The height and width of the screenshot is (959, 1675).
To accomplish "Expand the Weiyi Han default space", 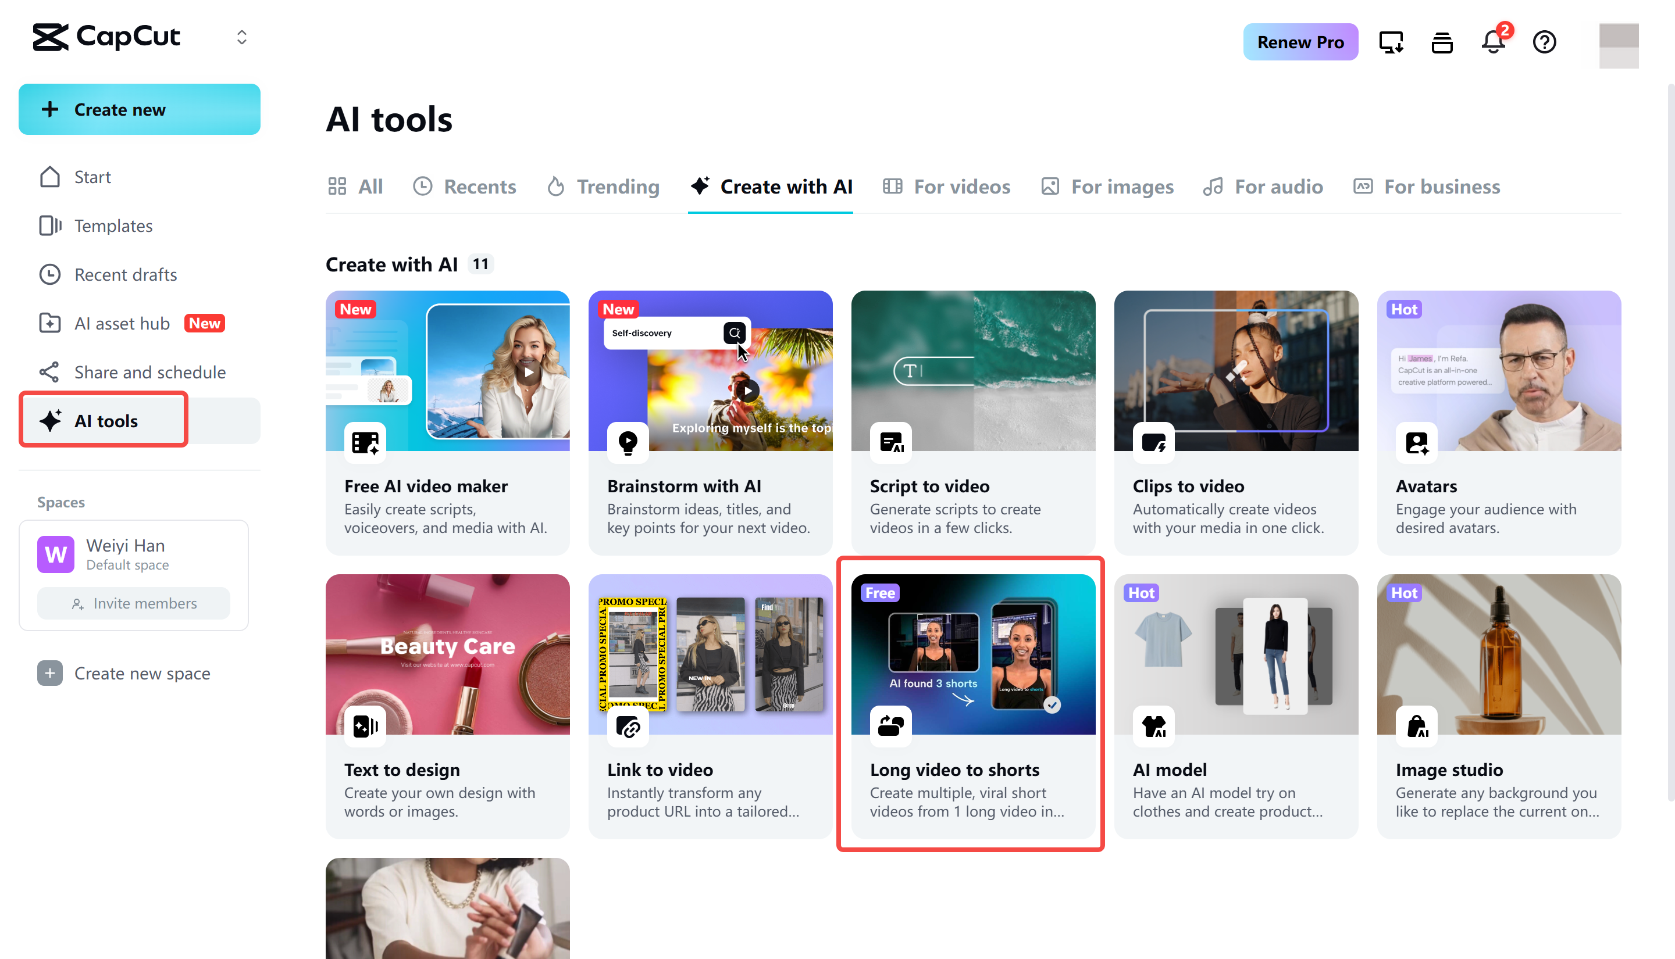I will point(124,554).
